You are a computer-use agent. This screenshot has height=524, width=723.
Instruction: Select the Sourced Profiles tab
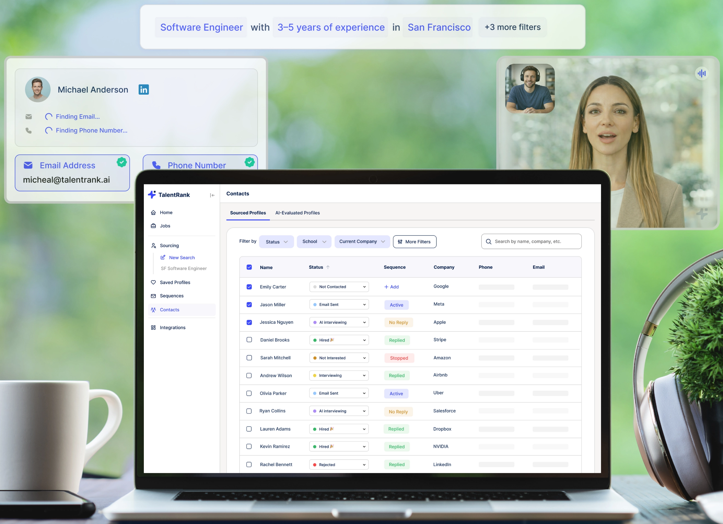(248, 212)
